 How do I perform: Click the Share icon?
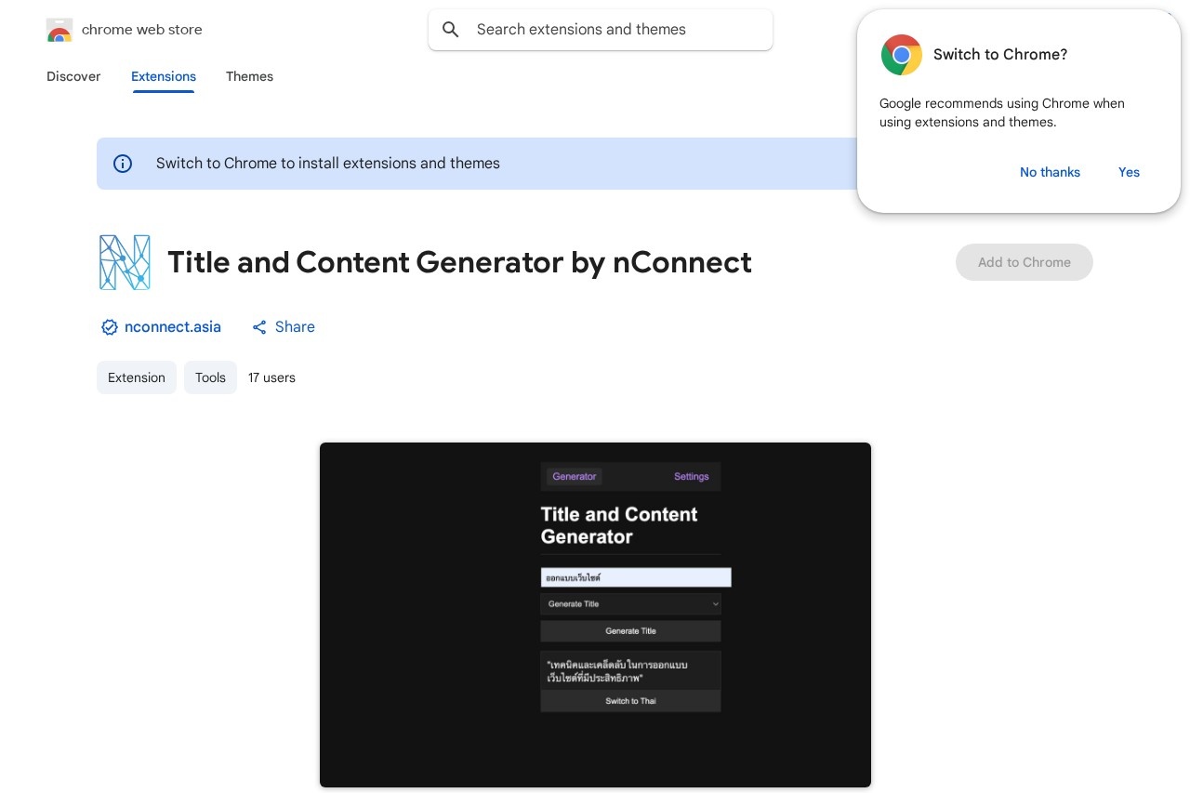point(259,327)
